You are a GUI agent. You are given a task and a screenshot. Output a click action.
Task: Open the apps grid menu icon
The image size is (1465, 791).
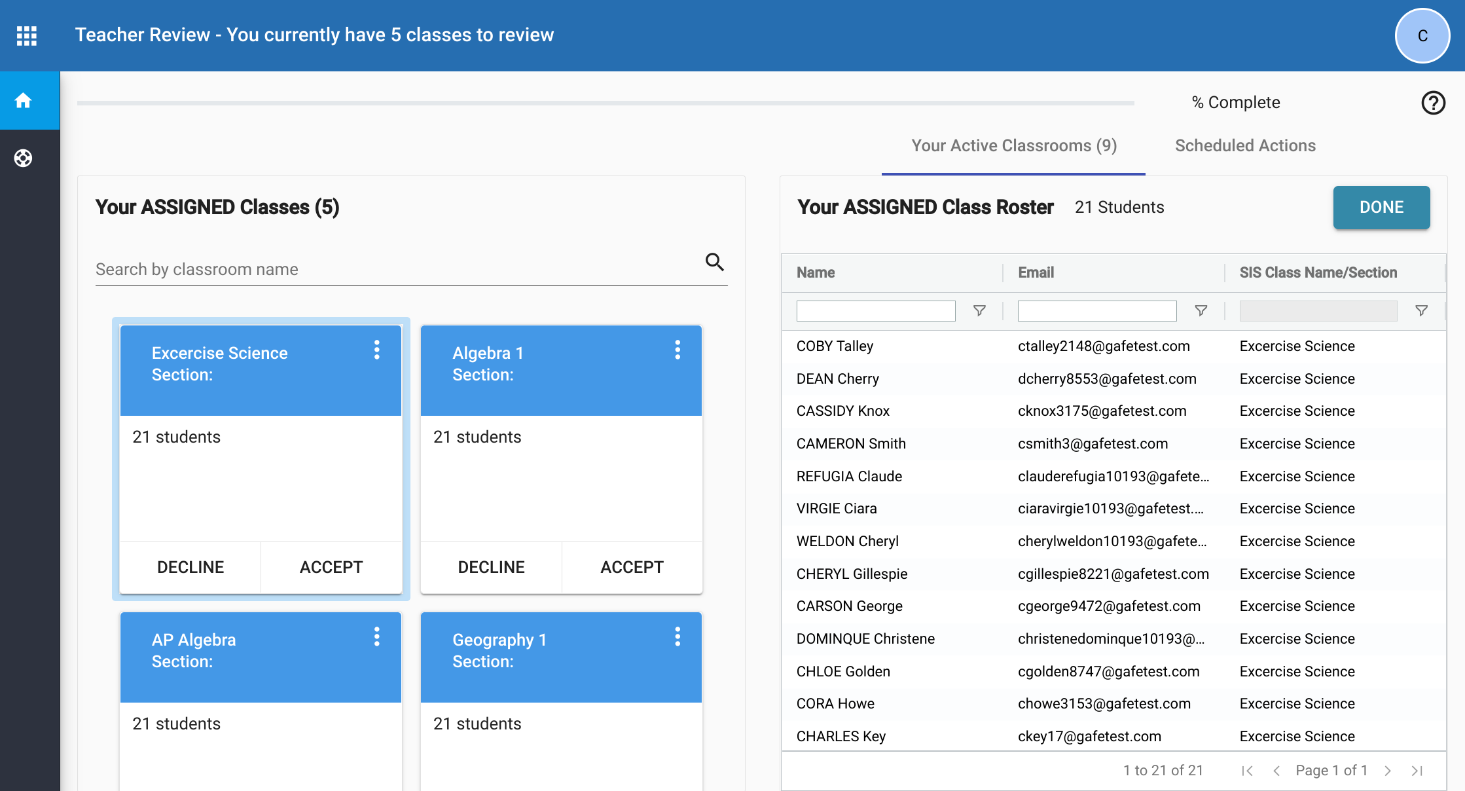pyautogui.click(x=27, y=35)
